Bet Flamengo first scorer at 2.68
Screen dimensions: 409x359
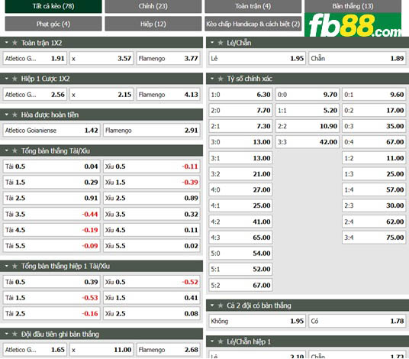(x=168, y=350)
